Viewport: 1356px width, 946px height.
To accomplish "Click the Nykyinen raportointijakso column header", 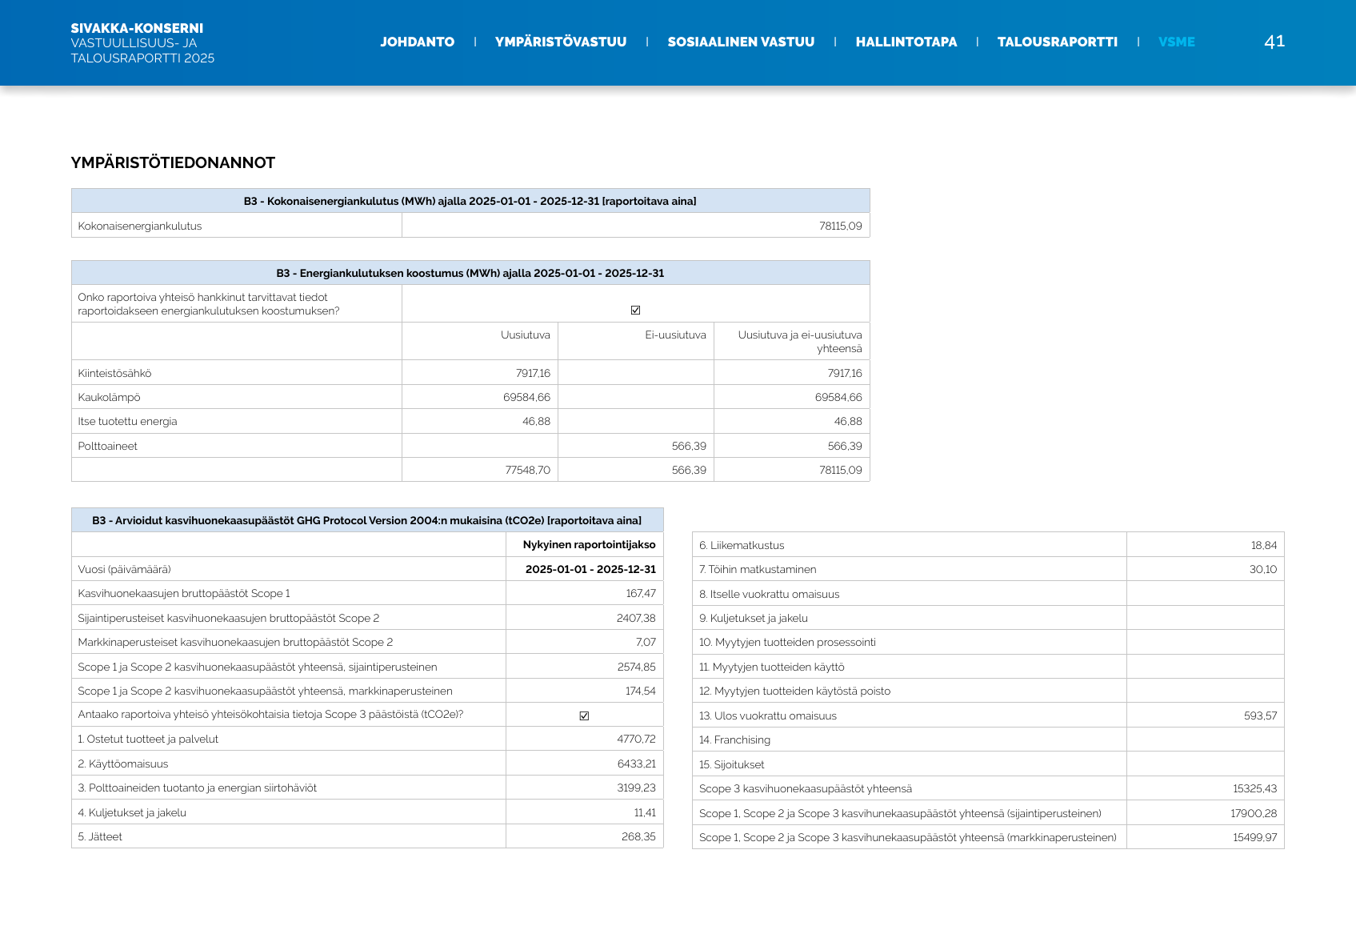I will pyautogui.click(x=590, y=544).
